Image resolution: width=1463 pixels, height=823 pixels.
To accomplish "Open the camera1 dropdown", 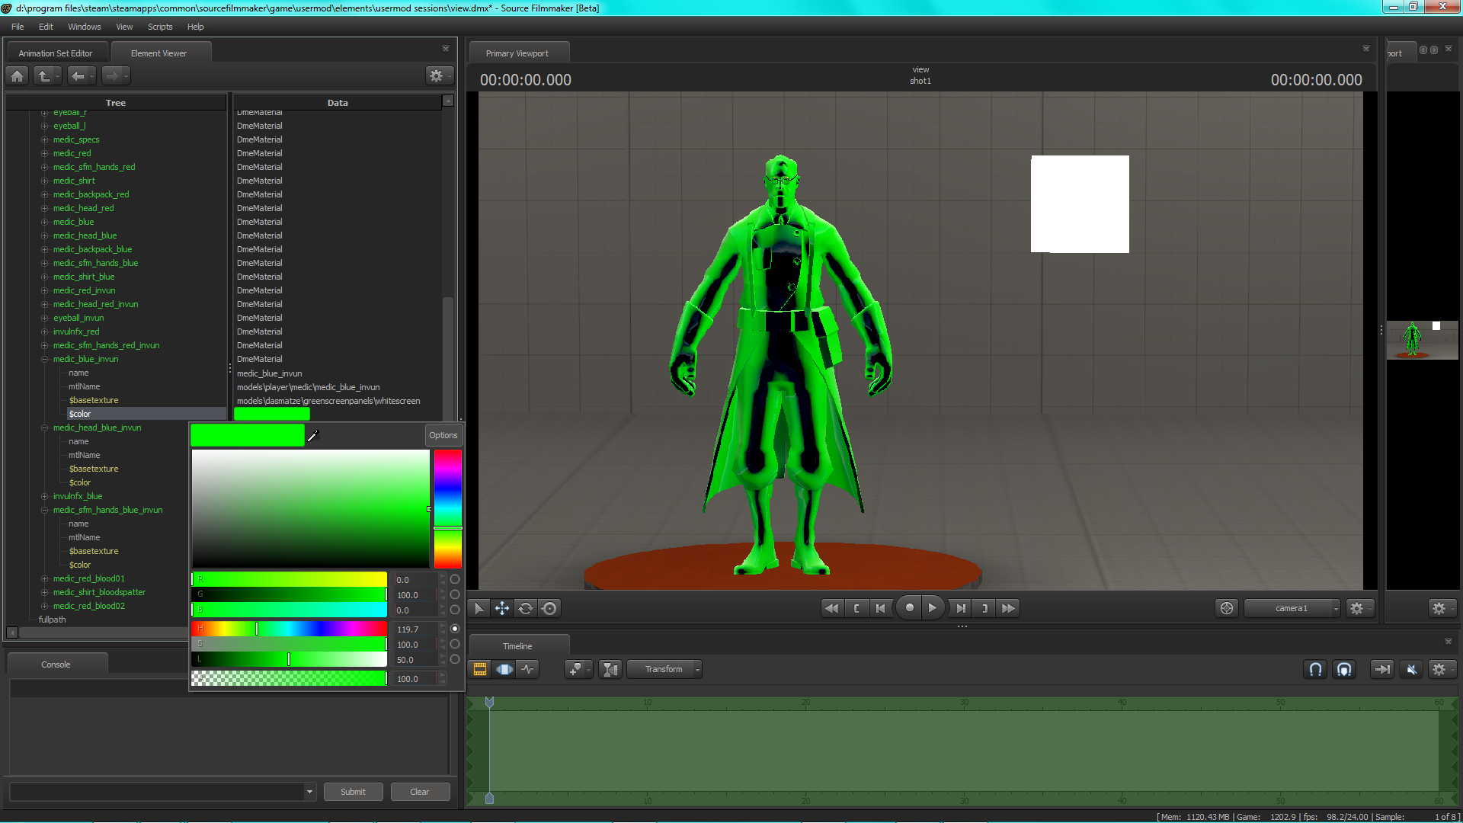I will (x=1292, y=608).
